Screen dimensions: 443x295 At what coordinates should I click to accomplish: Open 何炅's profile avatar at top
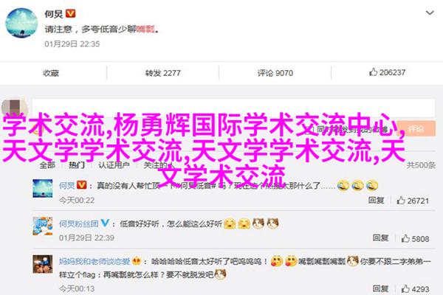coord(21,23)
